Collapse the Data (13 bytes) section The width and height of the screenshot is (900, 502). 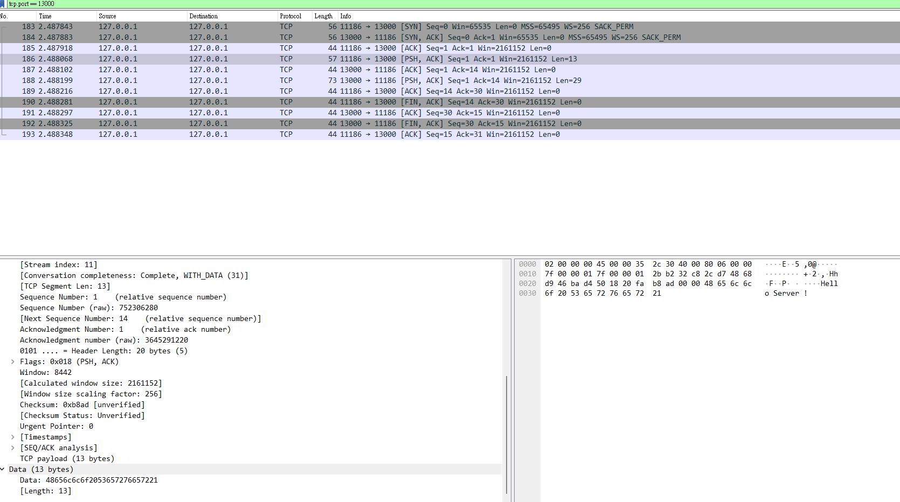click(3, 470)
